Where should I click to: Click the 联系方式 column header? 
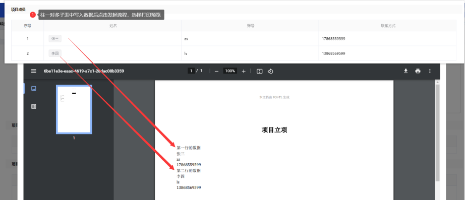388,26
